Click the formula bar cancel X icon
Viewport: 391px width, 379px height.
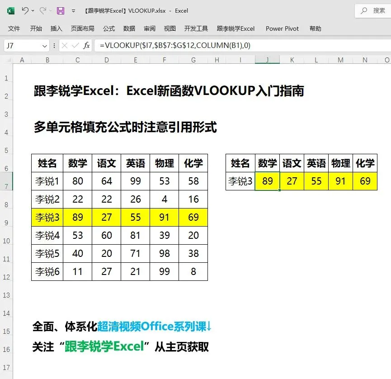(65, 46)
